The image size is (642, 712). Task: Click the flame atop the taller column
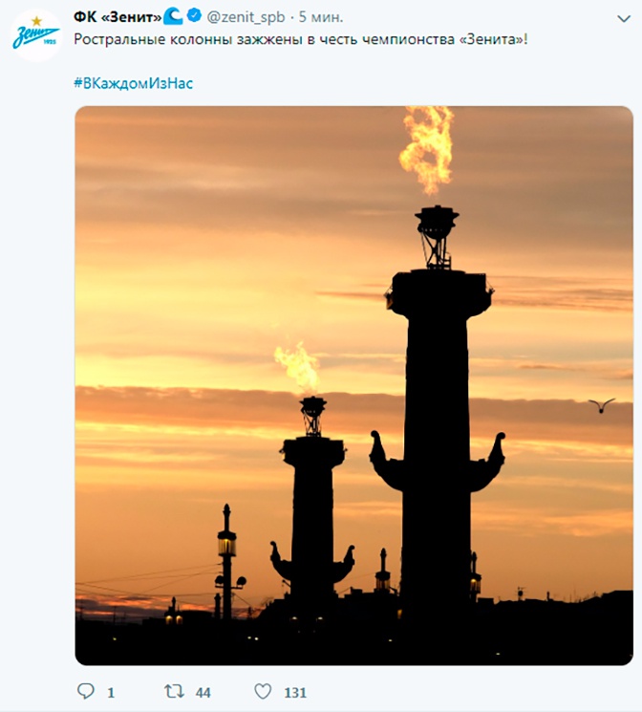[427, 150]
